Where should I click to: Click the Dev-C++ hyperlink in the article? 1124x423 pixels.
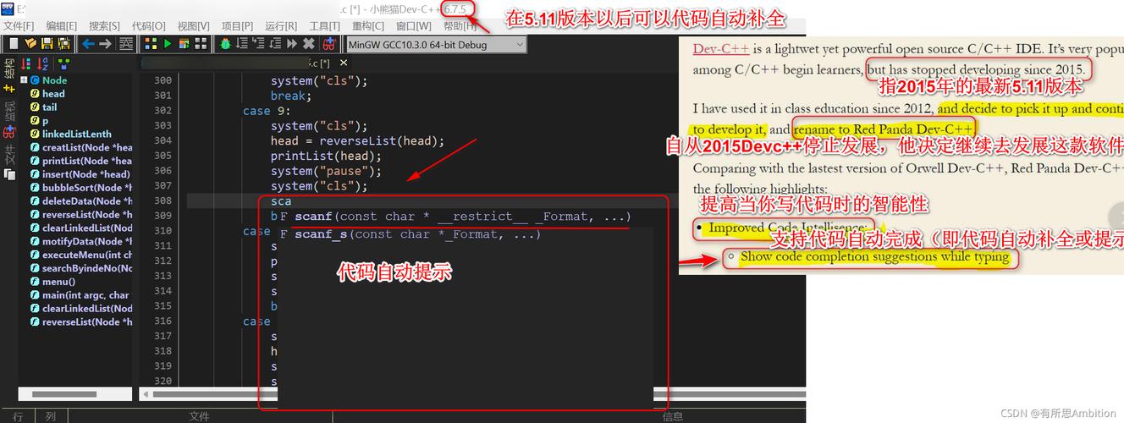coord(723,49)
